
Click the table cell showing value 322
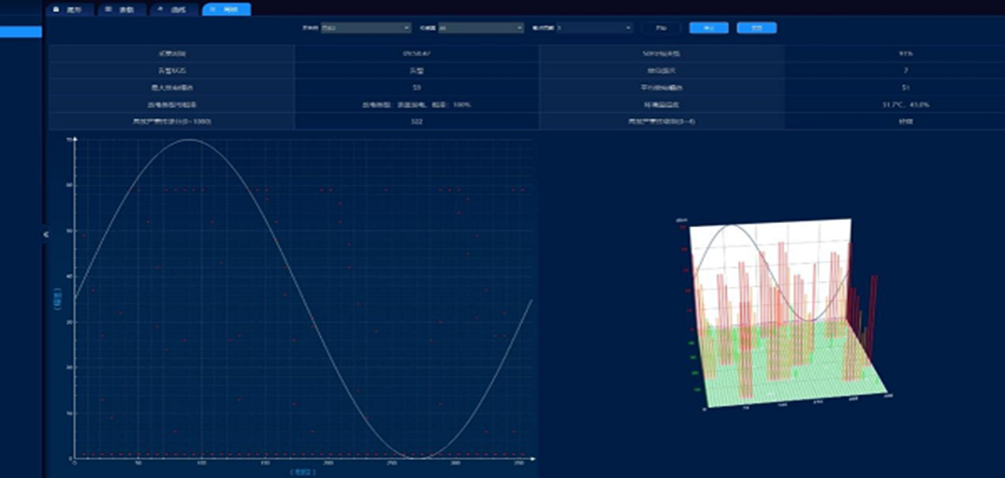417,122
